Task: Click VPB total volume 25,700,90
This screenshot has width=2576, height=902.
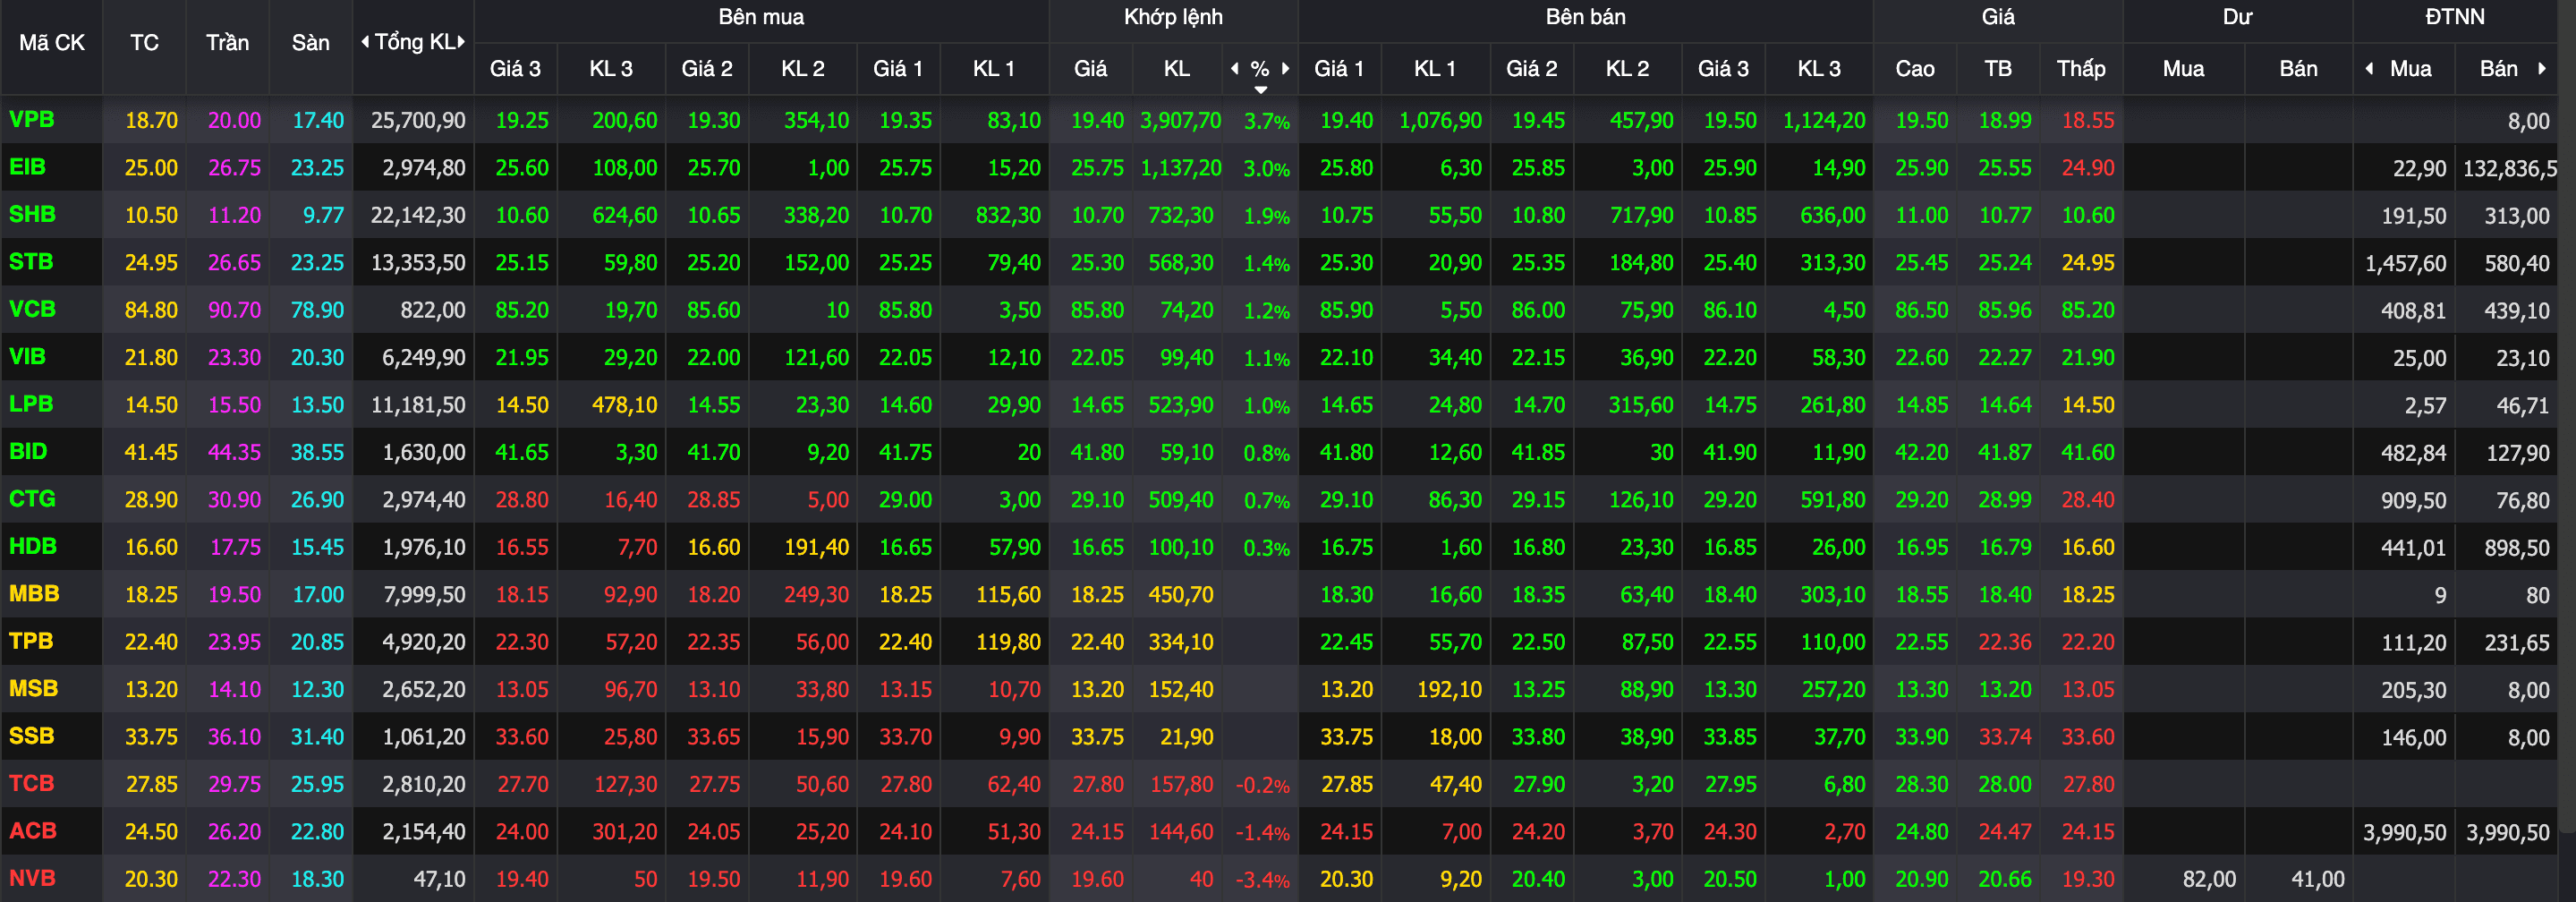Action: coord(418,121)
